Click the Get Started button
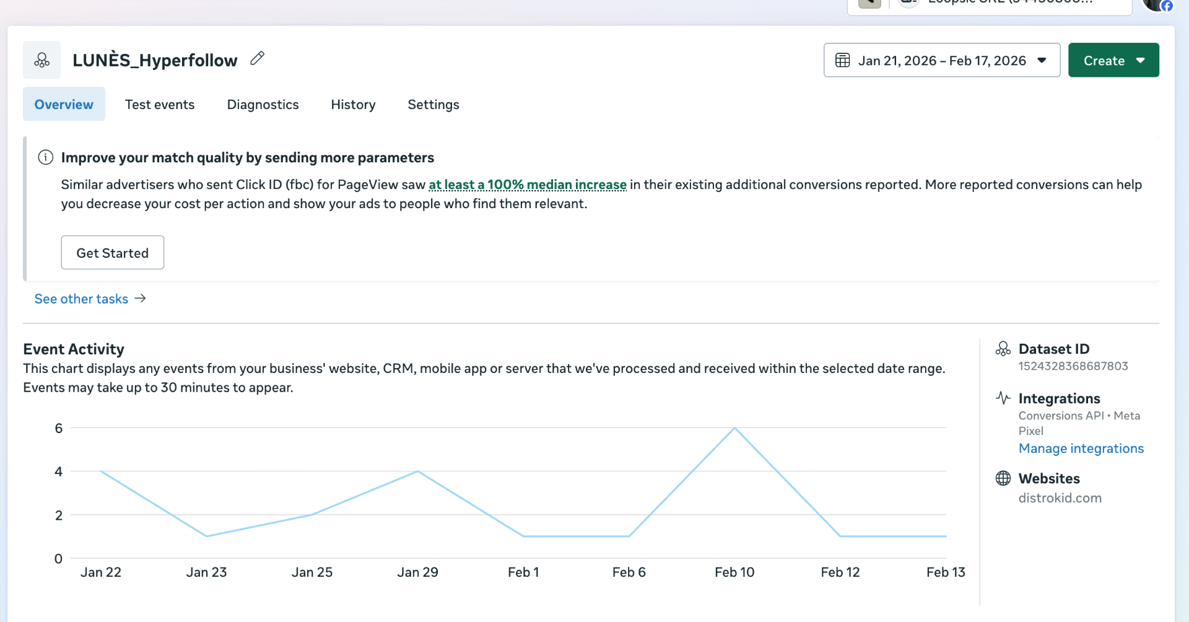 [x=112, y=252]
